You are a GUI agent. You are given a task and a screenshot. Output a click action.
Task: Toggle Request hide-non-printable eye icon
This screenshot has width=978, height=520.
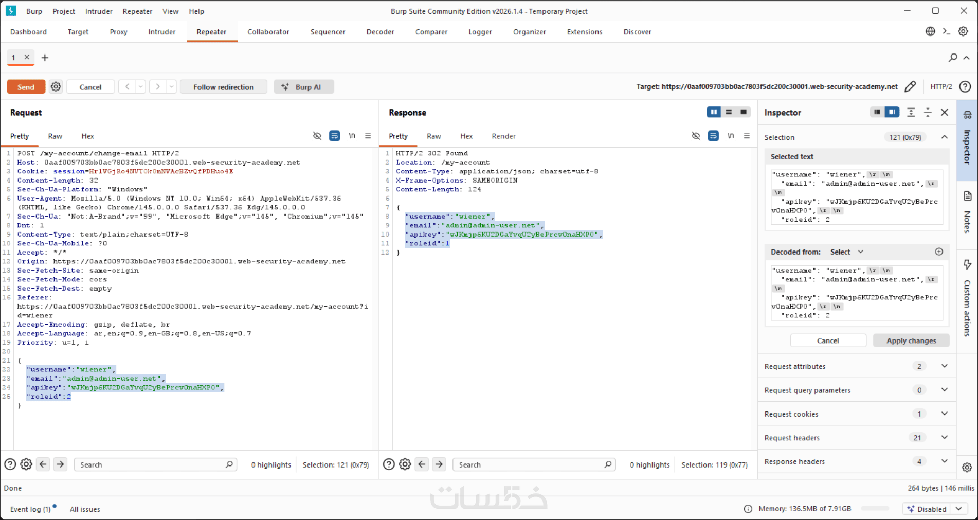(x=317, y=136)
